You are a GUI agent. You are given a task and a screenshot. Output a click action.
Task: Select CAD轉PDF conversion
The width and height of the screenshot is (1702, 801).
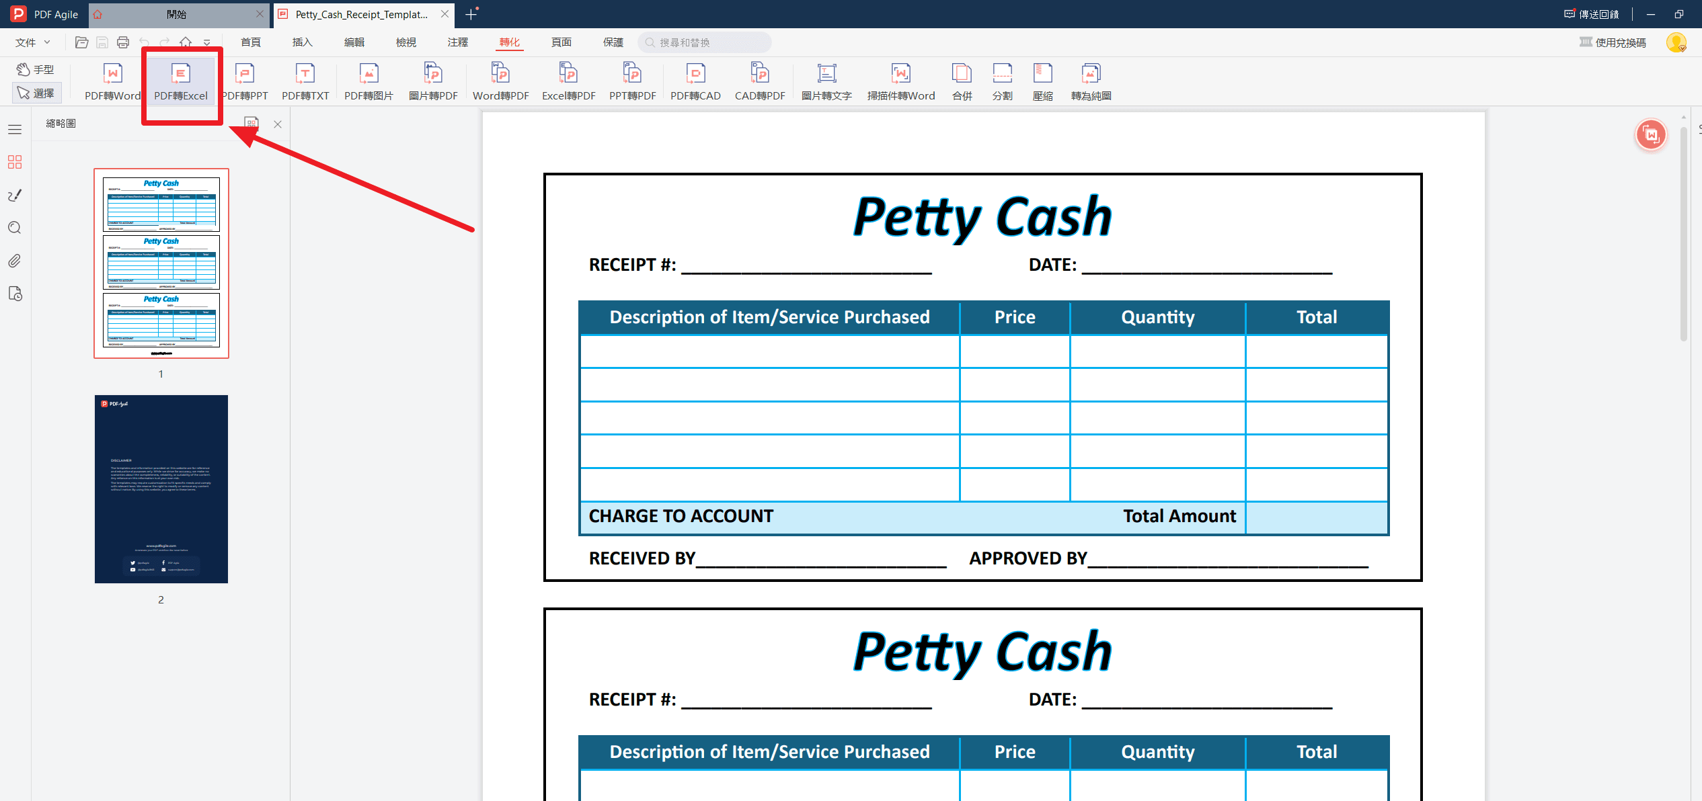tap(760, 82)
